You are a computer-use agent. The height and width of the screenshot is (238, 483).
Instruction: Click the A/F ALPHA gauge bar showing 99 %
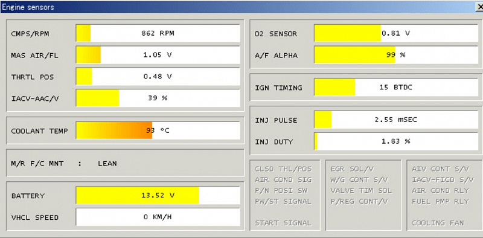pyautogui.click(x=397, y=55)
